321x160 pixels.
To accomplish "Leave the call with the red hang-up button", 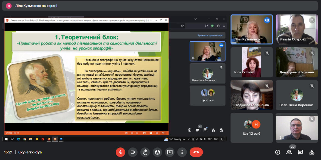I will pos(196,152).
